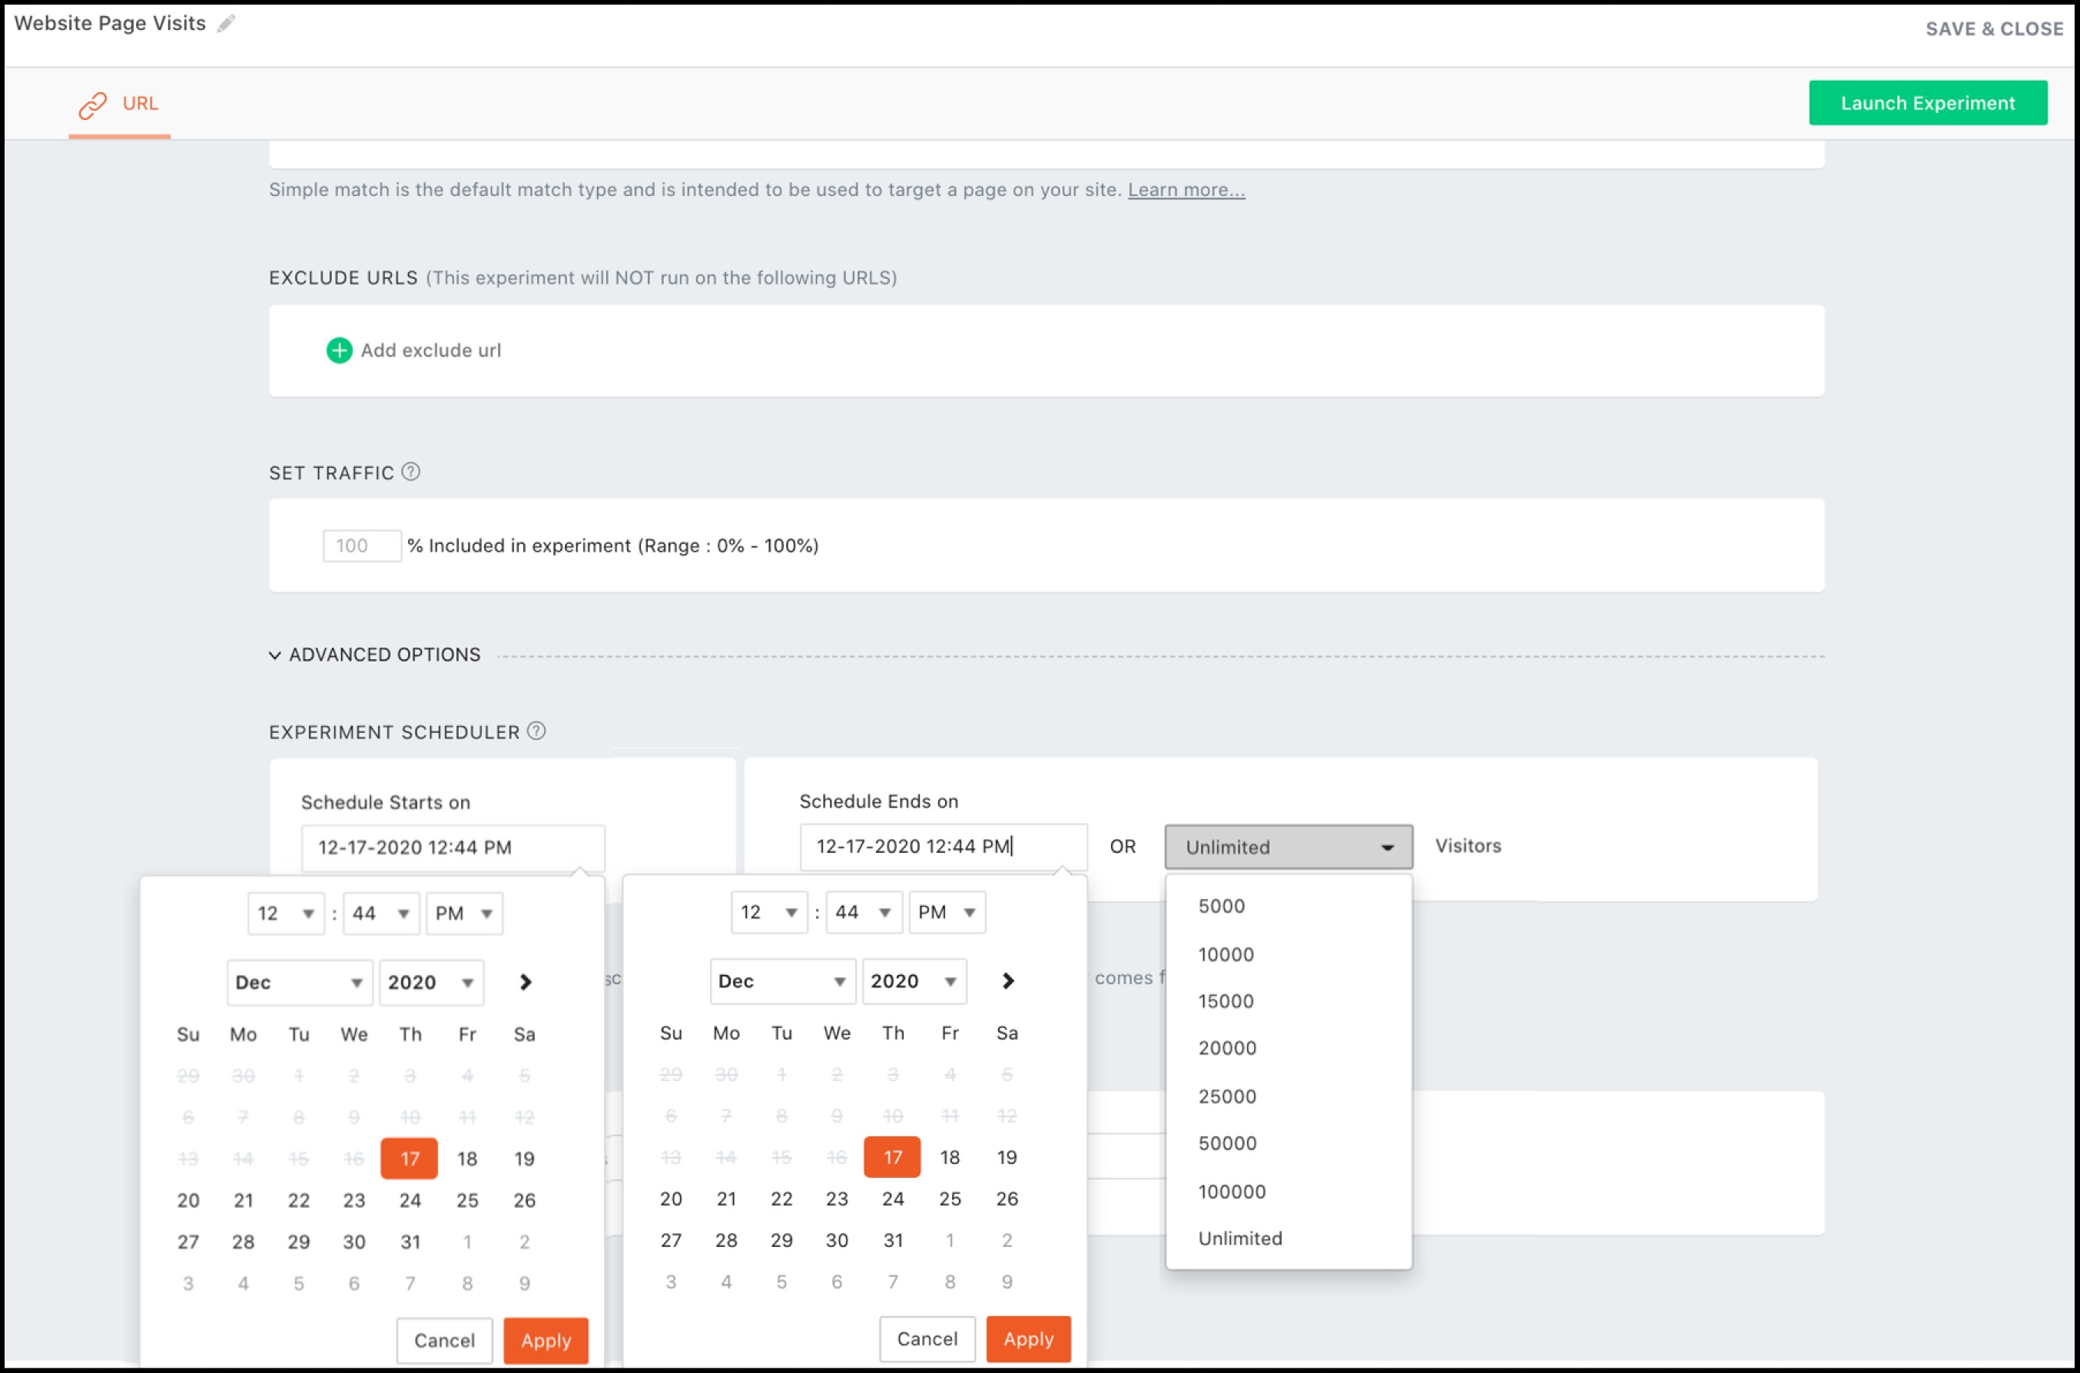The height and width of the screenshot is (1373, 2080).
Task: Select December 25 in start calendar
Action: click(466, 1199)
